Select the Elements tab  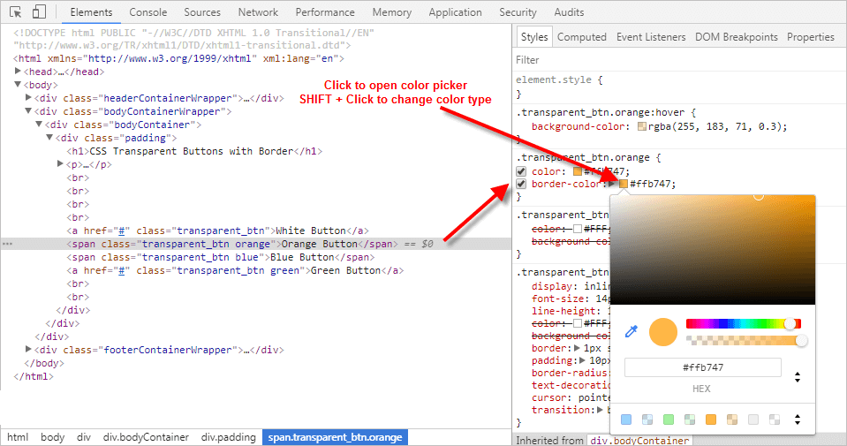(91, 11)
